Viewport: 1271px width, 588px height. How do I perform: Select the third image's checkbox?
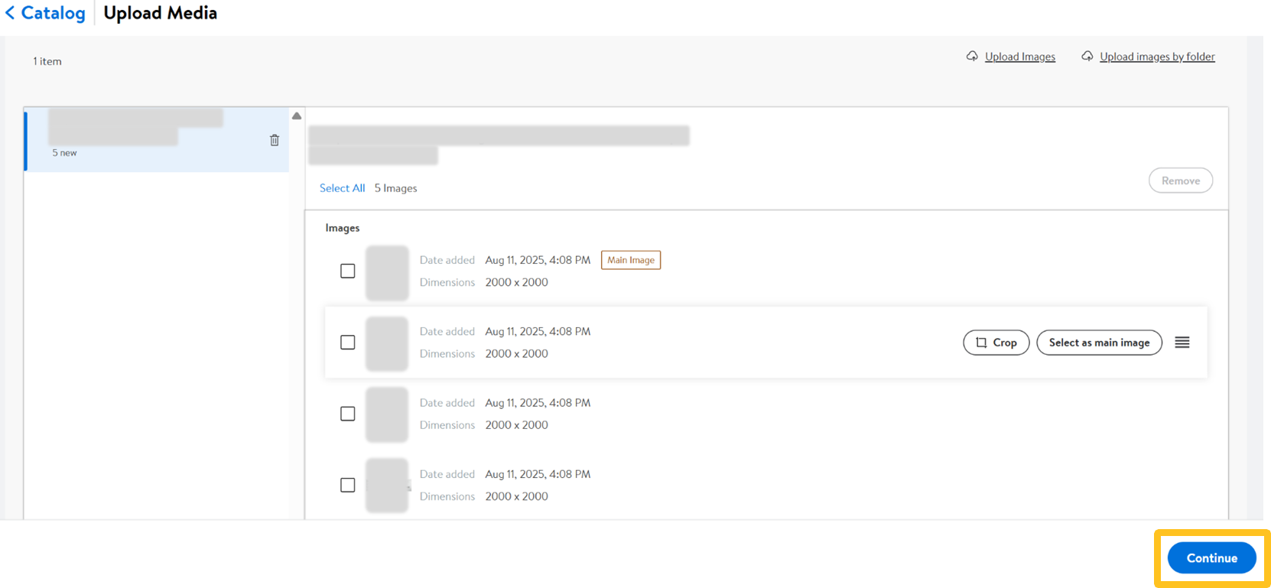coord(348,414)
